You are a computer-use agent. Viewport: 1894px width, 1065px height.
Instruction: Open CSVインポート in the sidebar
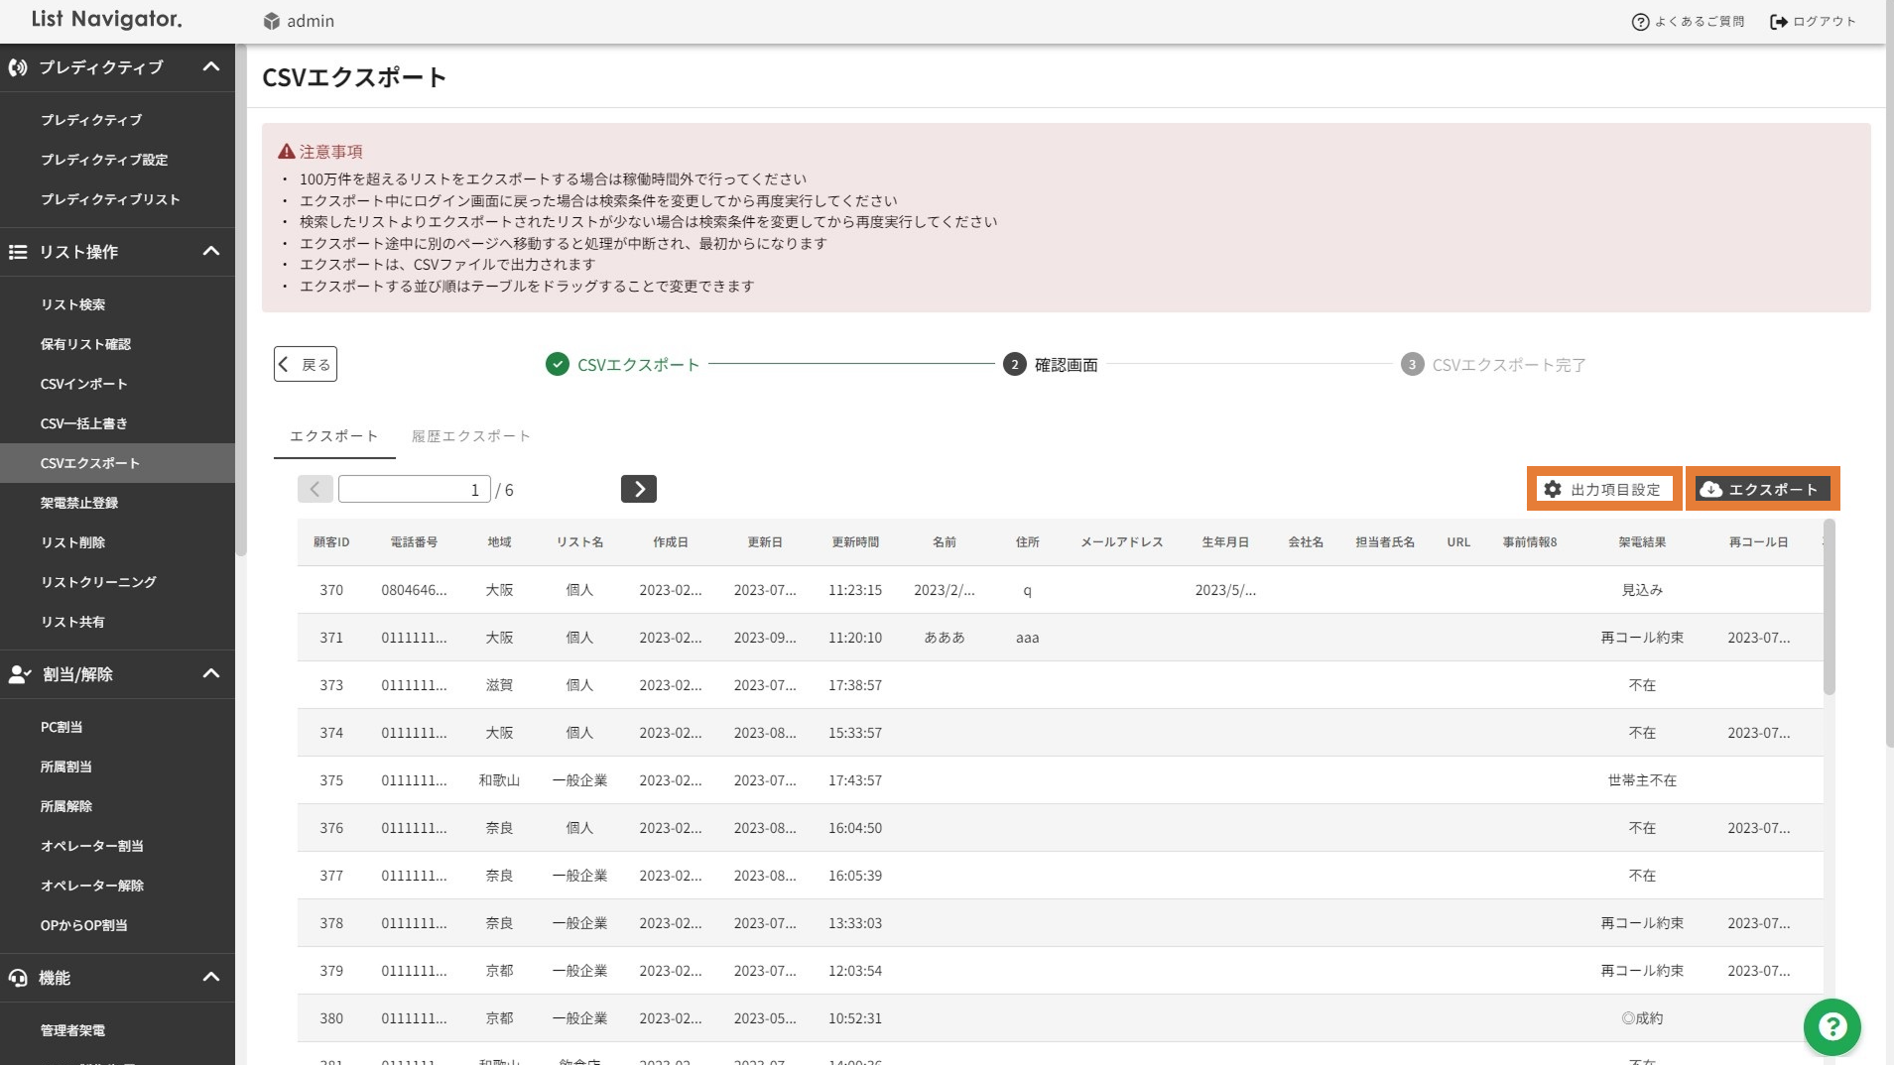[x=84, y=384]
